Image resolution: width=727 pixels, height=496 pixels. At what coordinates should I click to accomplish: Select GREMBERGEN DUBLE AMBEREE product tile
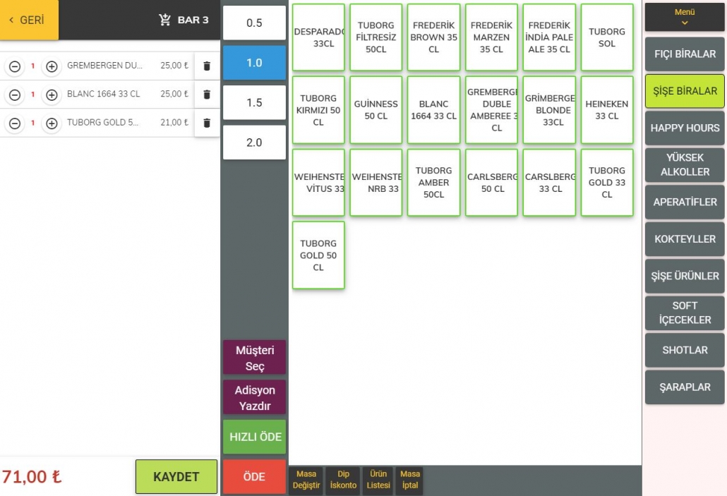pyautogui.click(x=491, y=110)
